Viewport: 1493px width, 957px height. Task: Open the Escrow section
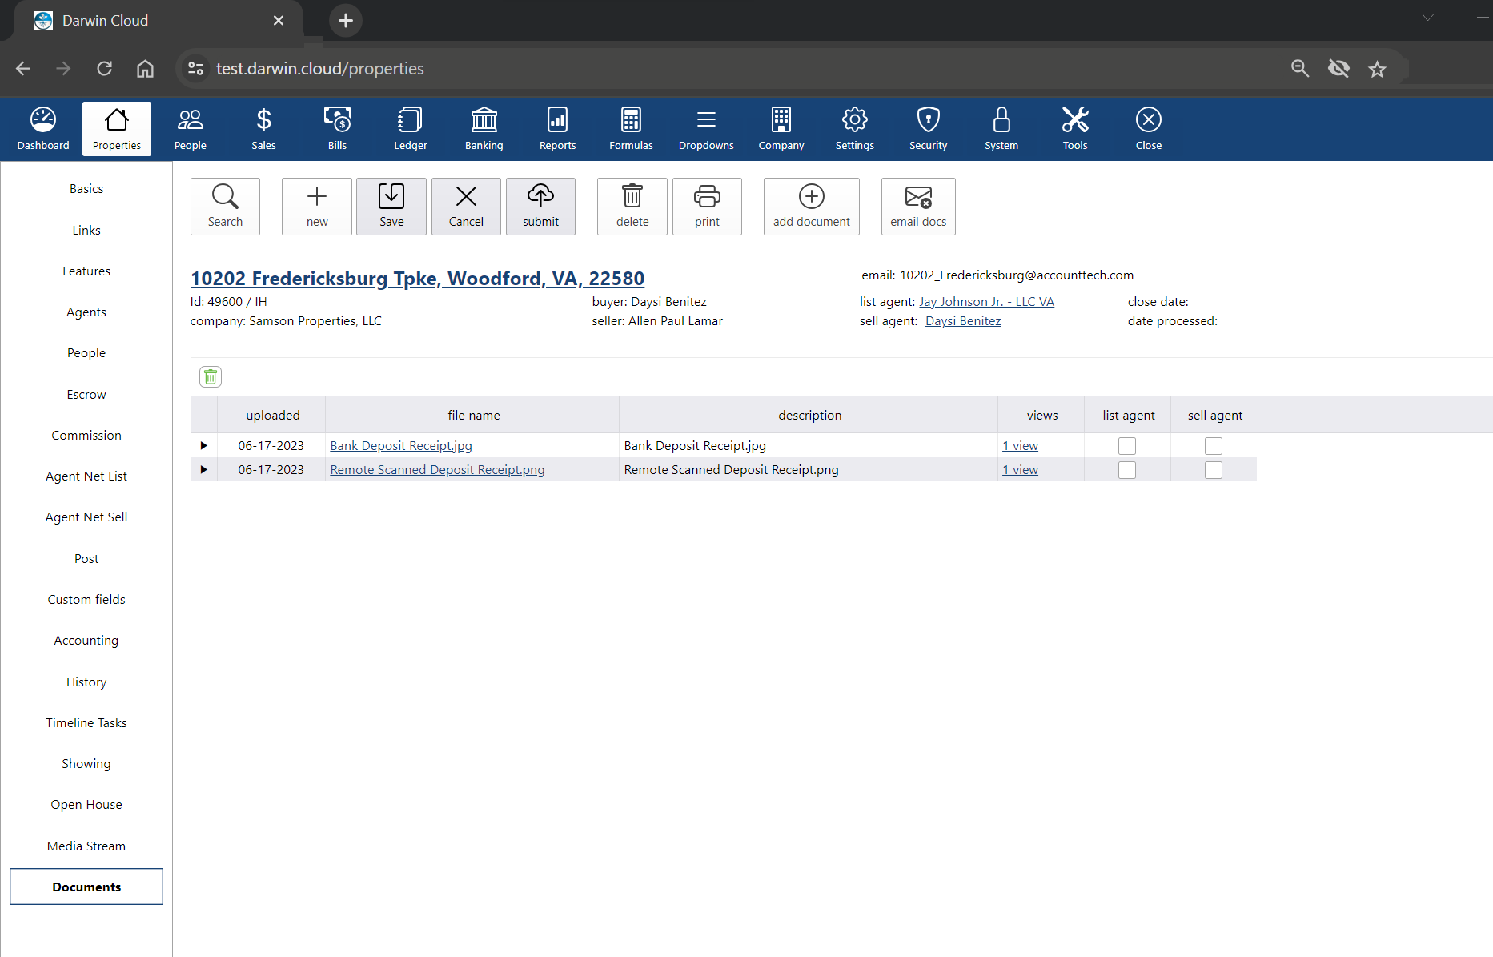click(86, 395)
